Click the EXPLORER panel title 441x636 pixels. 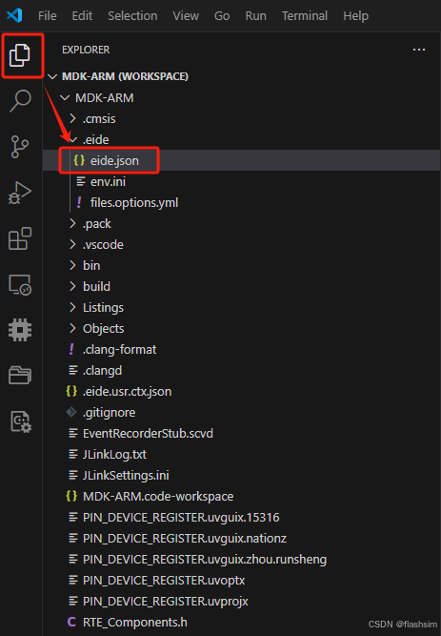86,50
